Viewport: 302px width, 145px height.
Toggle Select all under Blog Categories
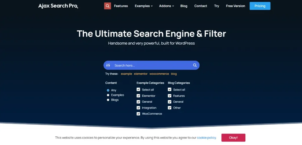(x=170, y=89)
